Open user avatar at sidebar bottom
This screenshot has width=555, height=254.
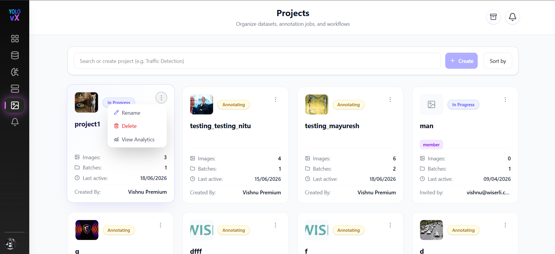[x=10, y=243]
